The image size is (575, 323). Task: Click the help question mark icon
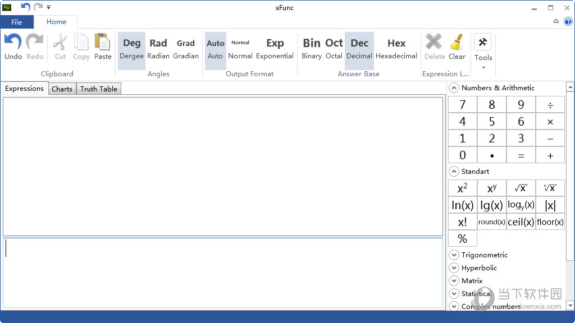point(567,21)
